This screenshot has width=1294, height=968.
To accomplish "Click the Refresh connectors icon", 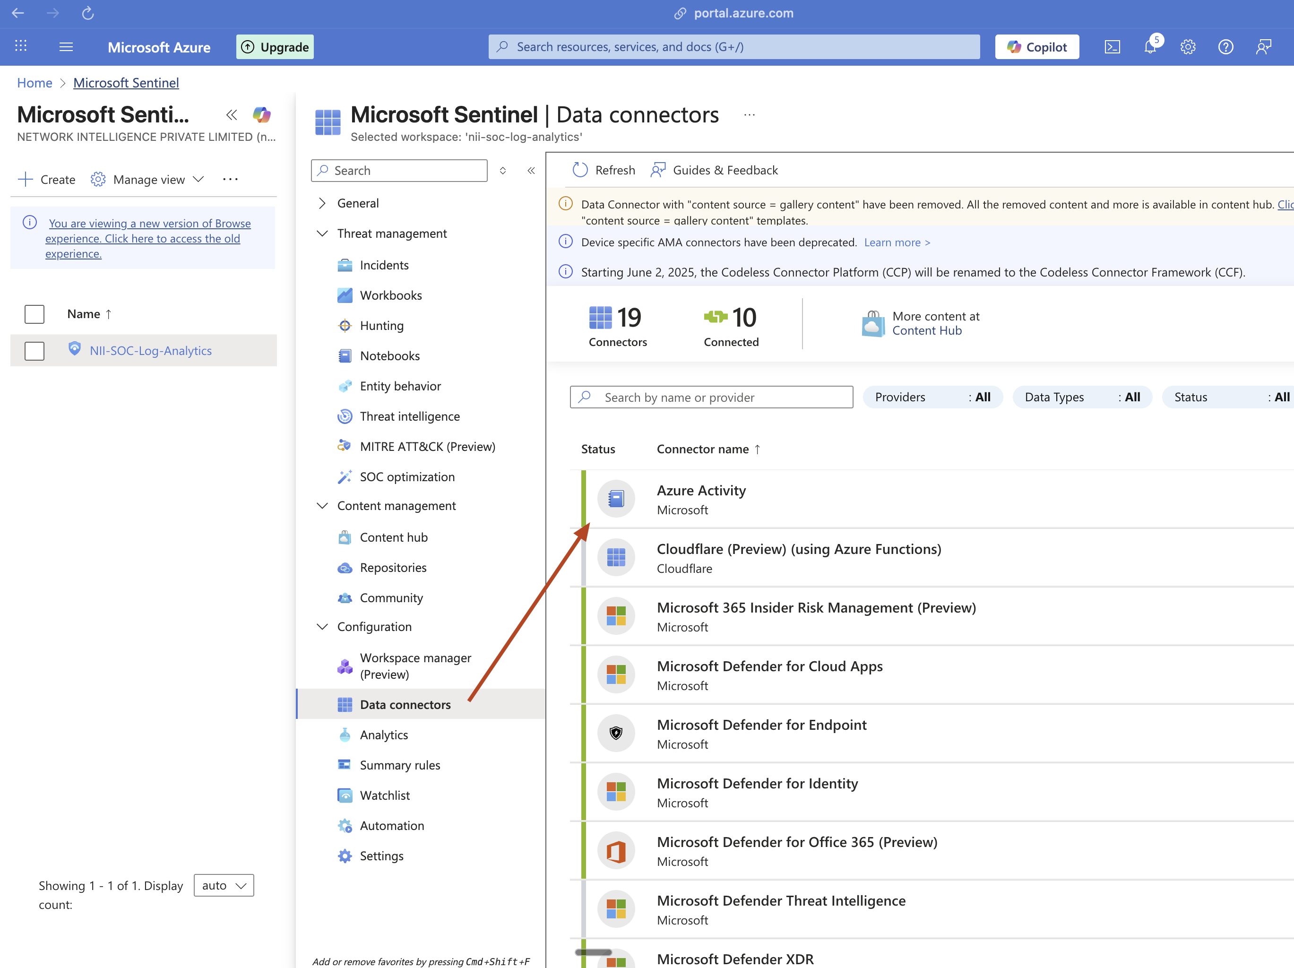I will pos(580,170).
